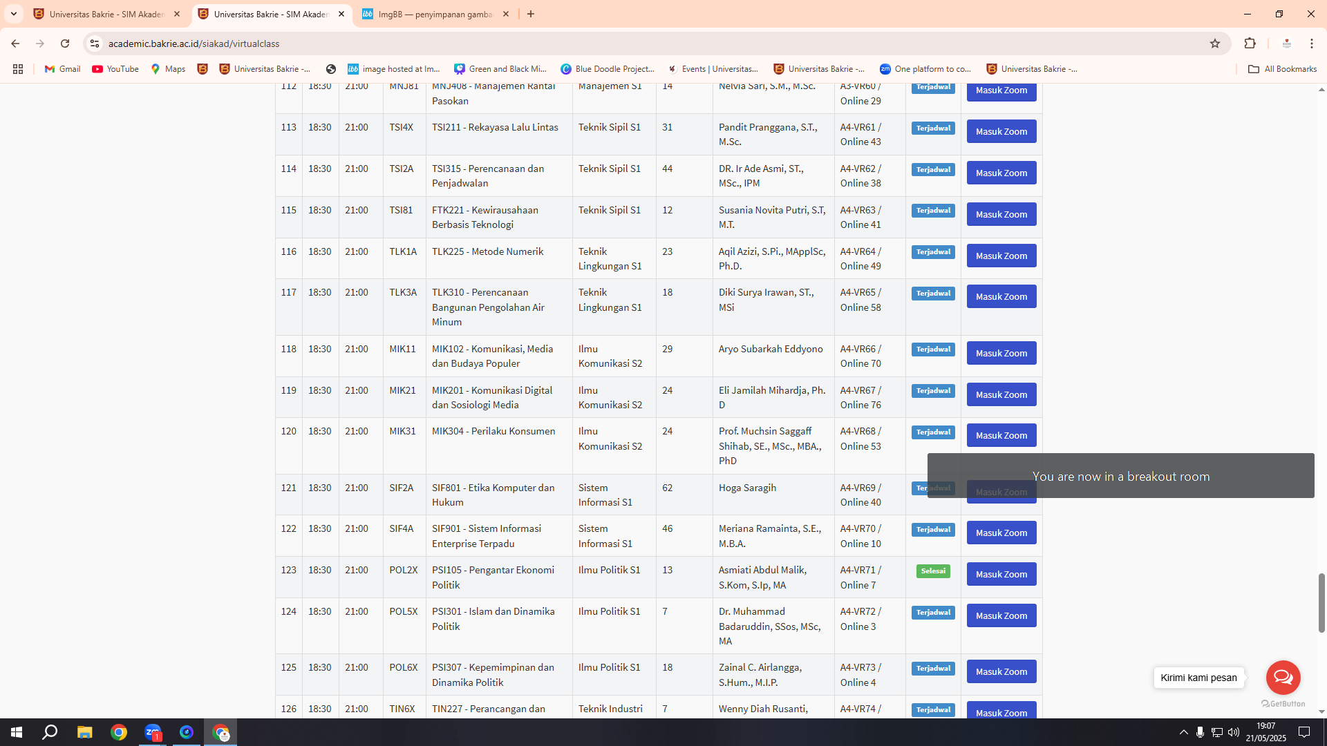Open Zoom app from the taskbar
1327x746 pixels.
pyautogui.click(x=153, y=732)
